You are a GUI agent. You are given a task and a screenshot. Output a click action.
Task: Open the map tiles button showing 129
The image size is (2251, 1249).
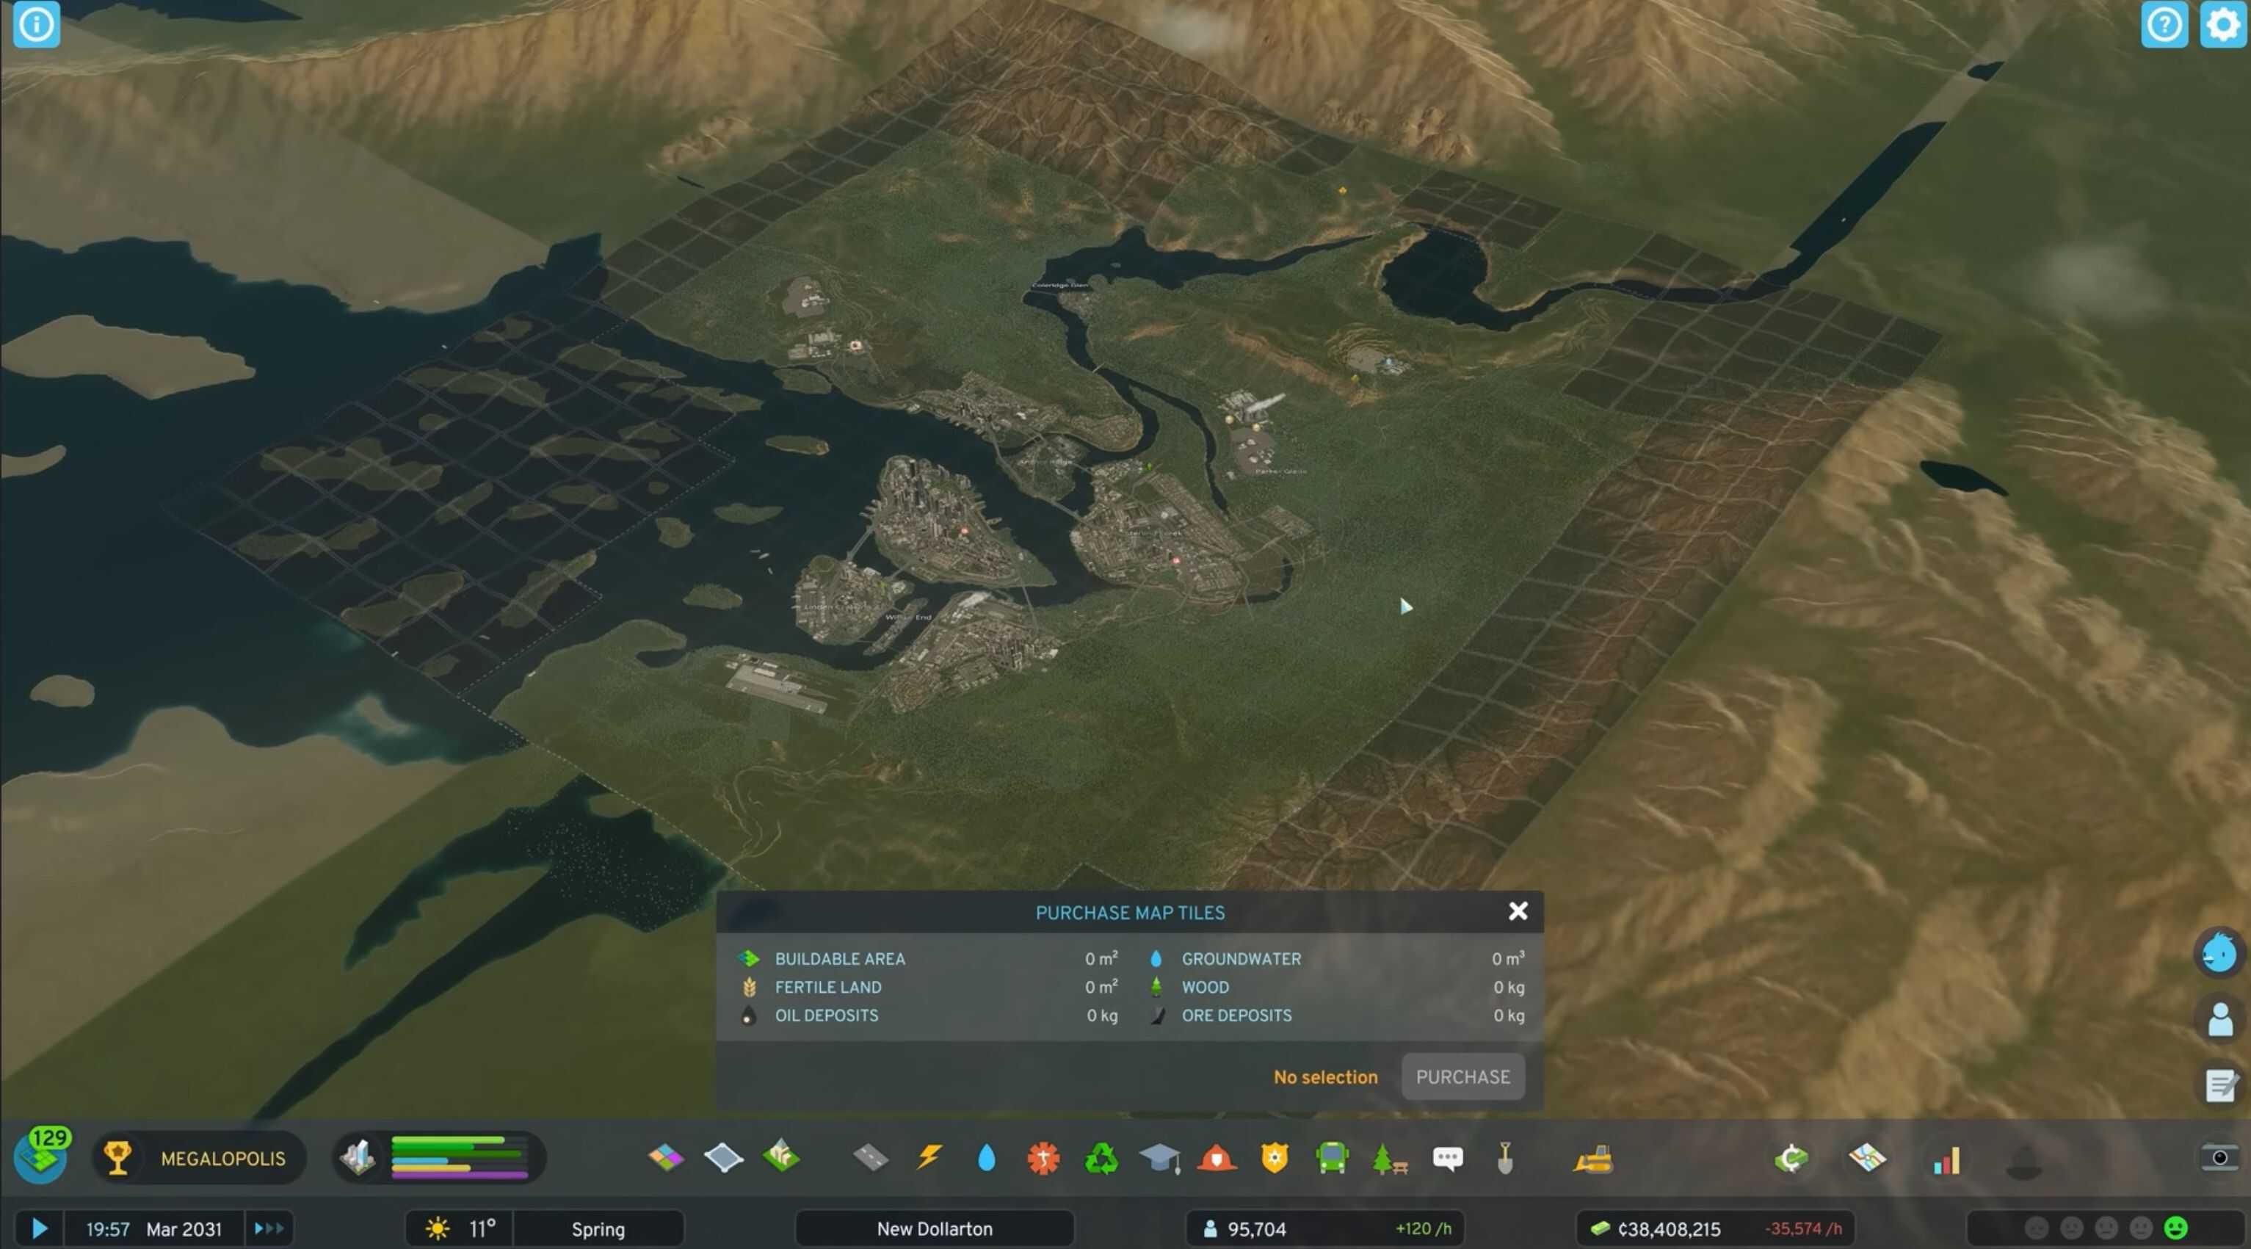tap(41, 1156)
